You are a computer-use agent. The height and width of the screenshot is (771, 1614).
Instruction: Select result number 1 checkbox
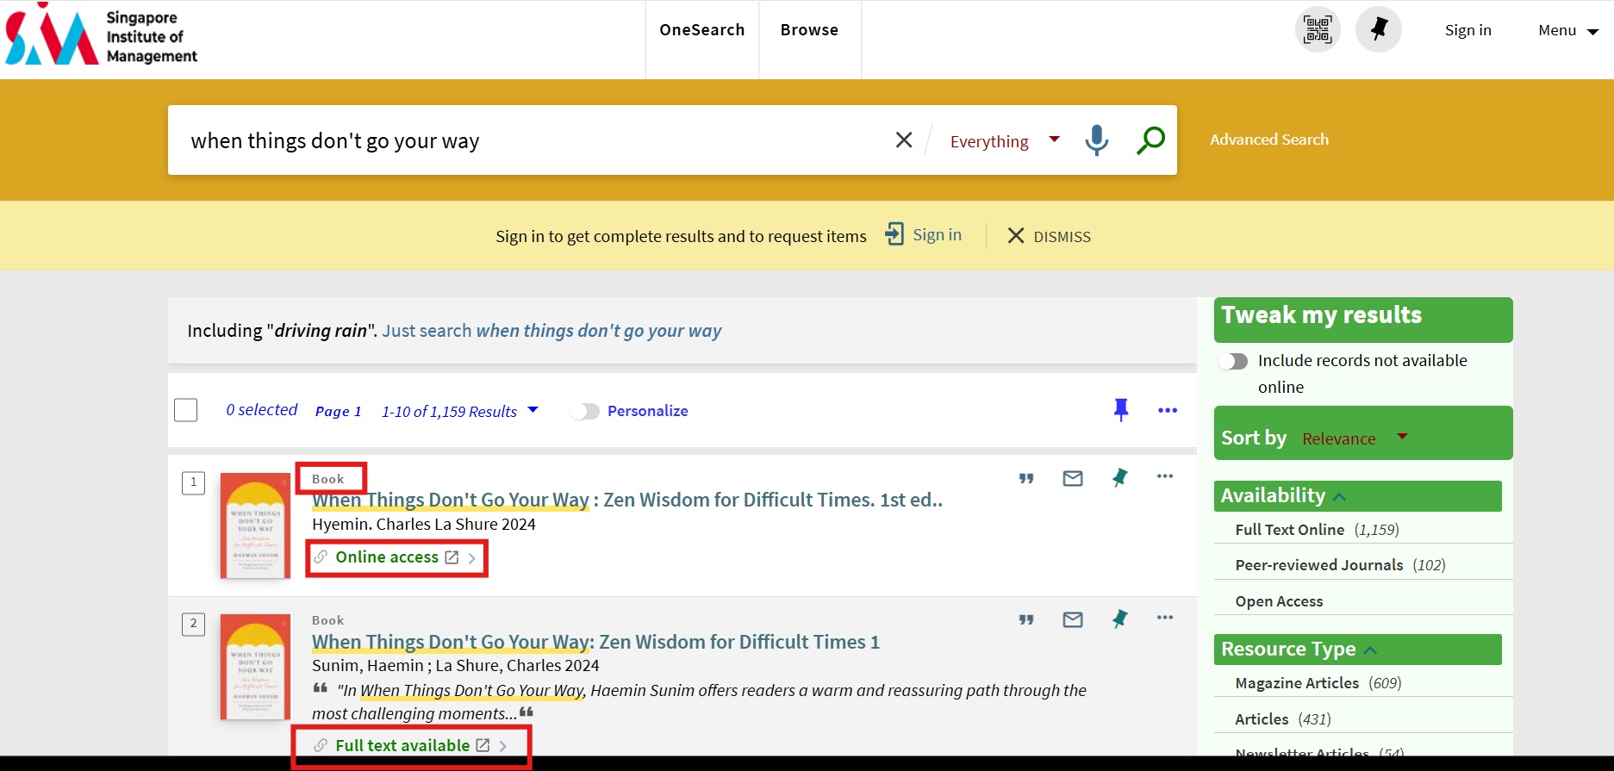(x=193, y=482)
